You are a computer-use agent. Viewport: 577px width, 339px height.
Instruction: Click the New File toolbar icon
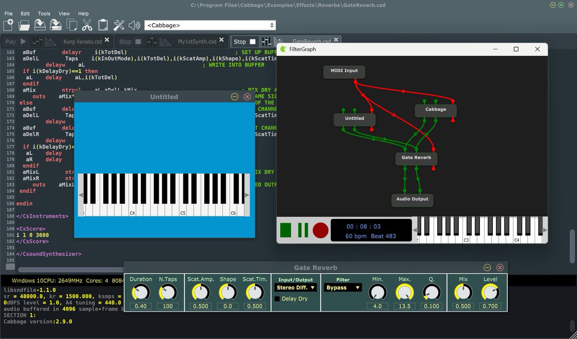8,25
